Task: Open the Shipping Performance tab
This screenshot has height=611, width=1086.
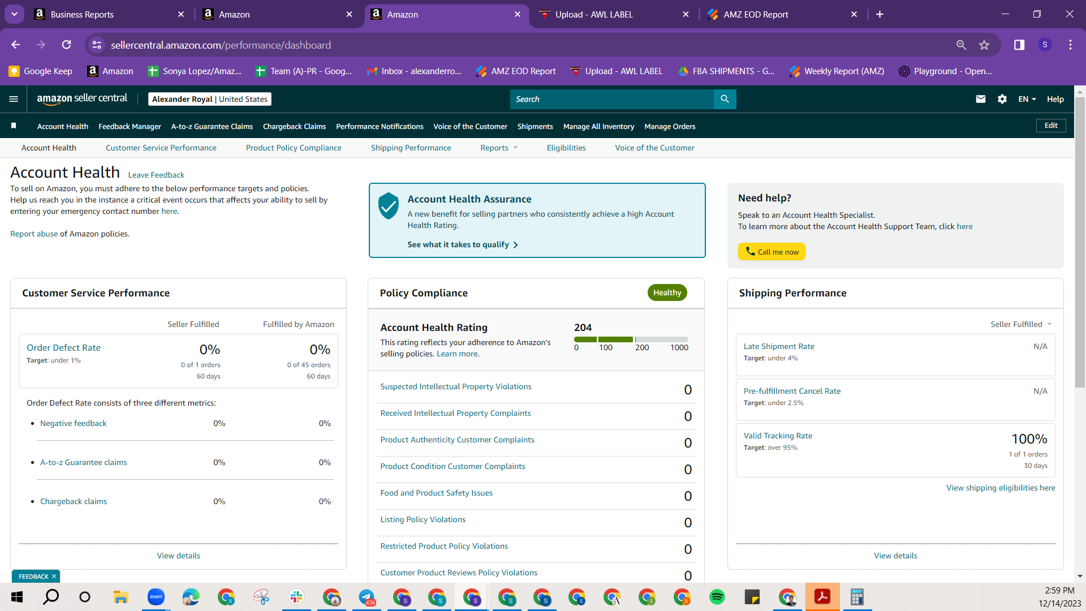Action: point(411,148)
